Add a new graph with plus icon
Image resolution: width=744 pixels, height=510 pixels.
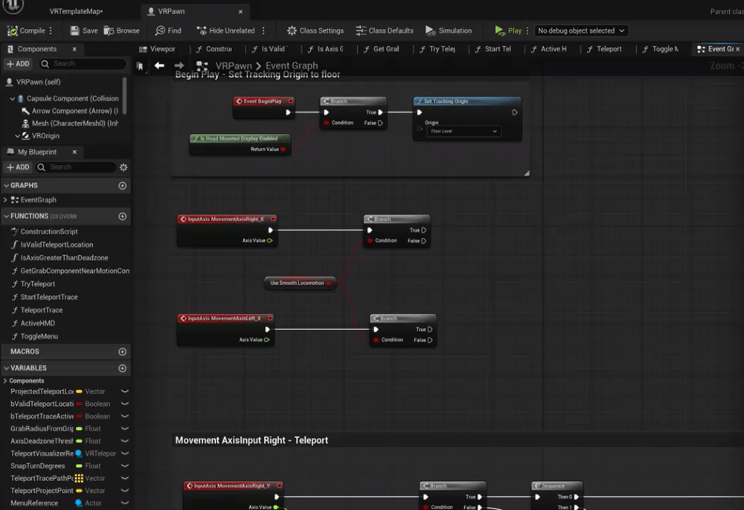click(123, 186)
